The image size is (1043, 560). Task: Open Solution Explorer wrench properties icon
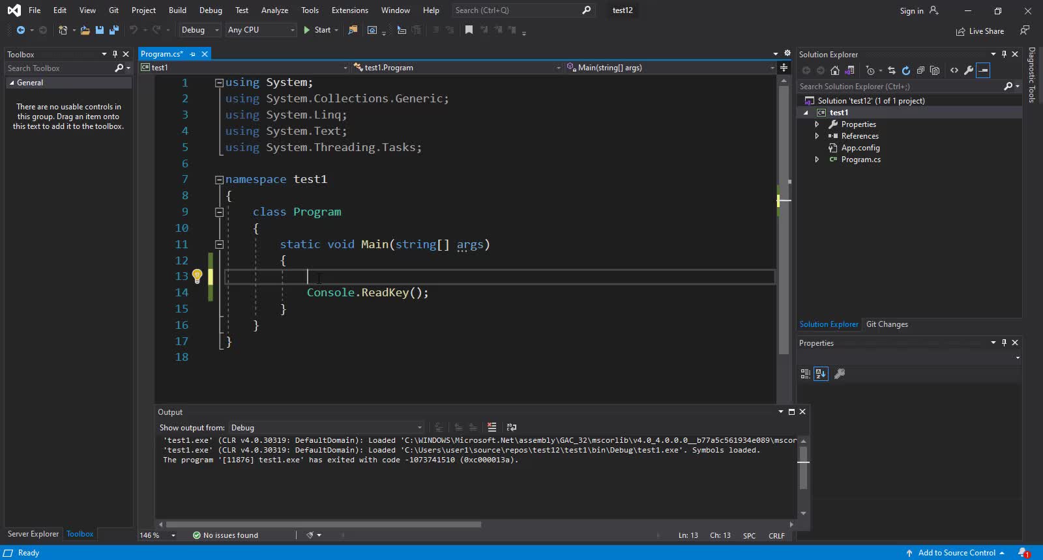point(969,70)
